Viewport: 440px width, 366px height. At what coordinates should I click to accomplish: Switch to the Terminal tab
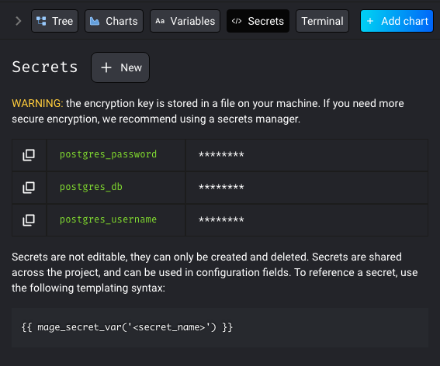click(x=322, y=21)
